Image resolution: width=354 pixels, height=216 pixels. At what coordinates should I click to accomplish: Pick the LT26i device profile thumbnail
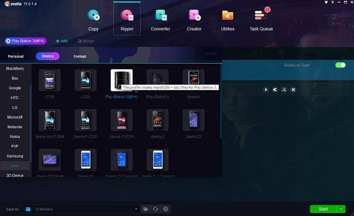85,80
